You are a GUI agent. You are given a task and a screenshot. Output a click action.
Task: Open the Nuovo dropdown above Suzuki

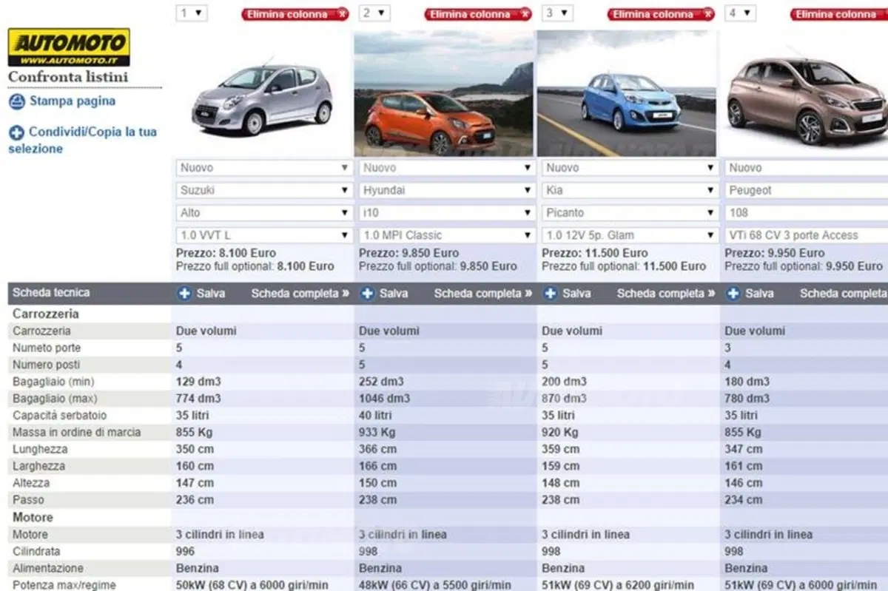coord(263,168)
